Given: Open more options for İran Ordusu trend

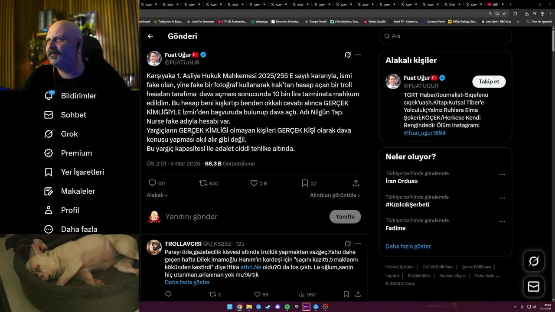Looking at the screenshot, I should (x=502, y=175).
